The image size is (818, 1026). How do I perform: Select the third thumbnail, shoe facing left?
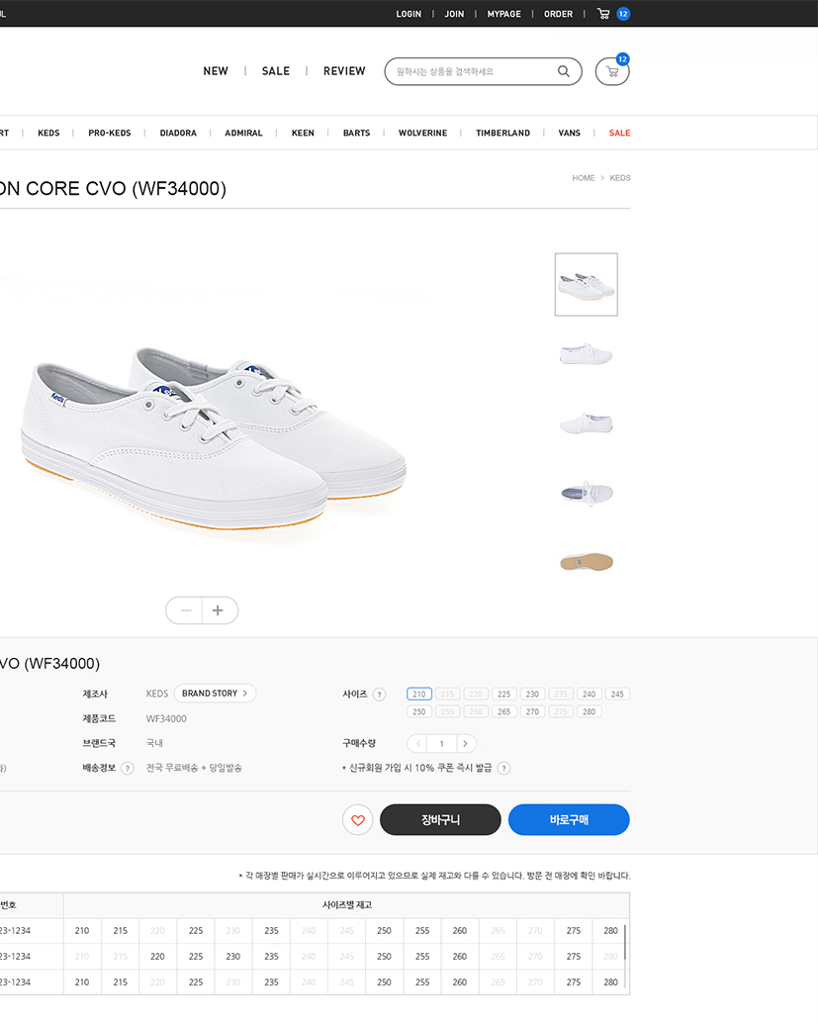coord(587,423)
